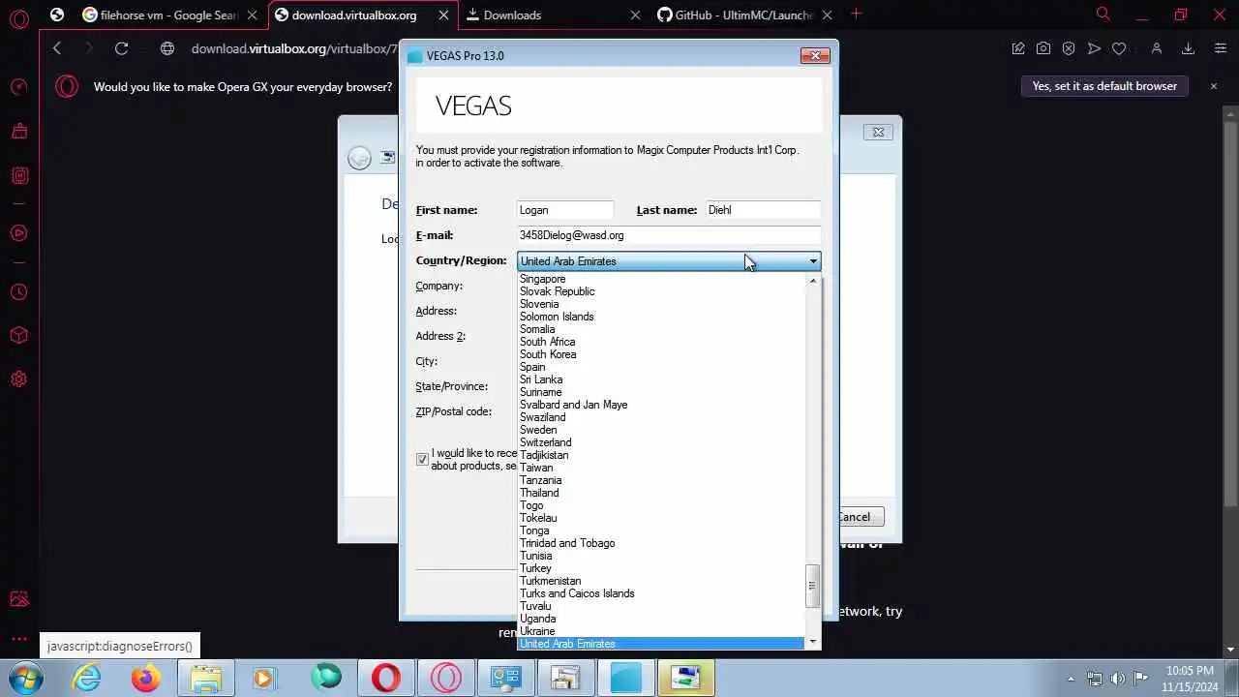Open Windows Explorer folder in taskbar

207,678
